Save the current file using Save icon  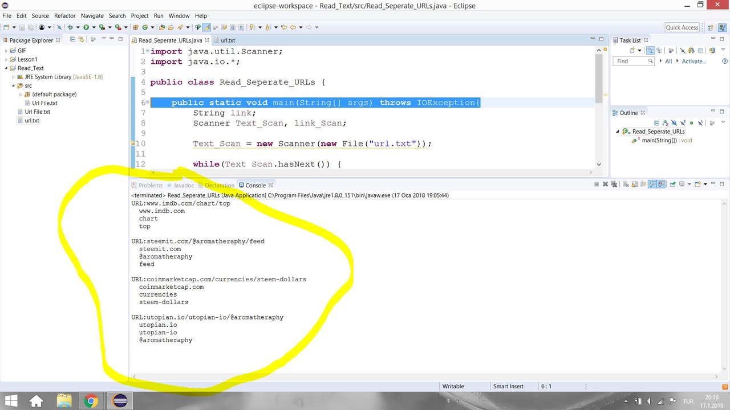coord(21,27)
